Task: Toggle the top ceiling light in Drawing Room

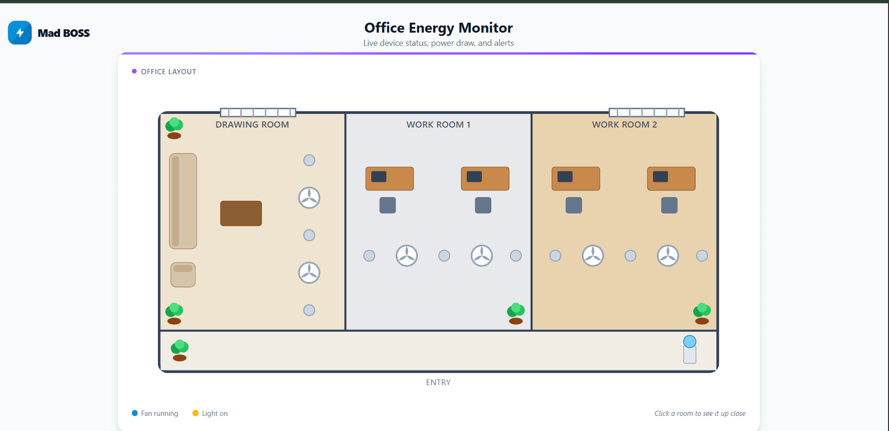Action: coord(309,160)
